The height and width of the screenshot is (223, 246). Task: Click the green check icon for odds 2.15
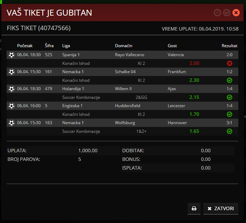coord(230,97)
